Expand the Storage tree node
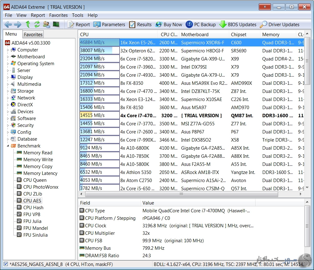Viewport: 314px width, 270px height. click(8, 91)
